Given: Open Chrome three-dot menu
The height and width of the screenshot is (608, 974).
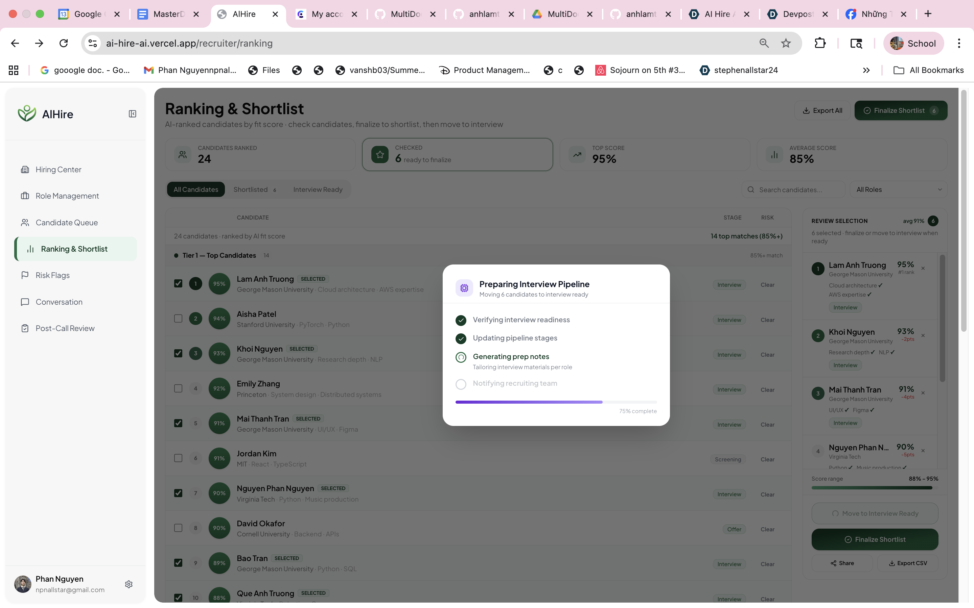Looking at the screenshot, I should 959,43.
